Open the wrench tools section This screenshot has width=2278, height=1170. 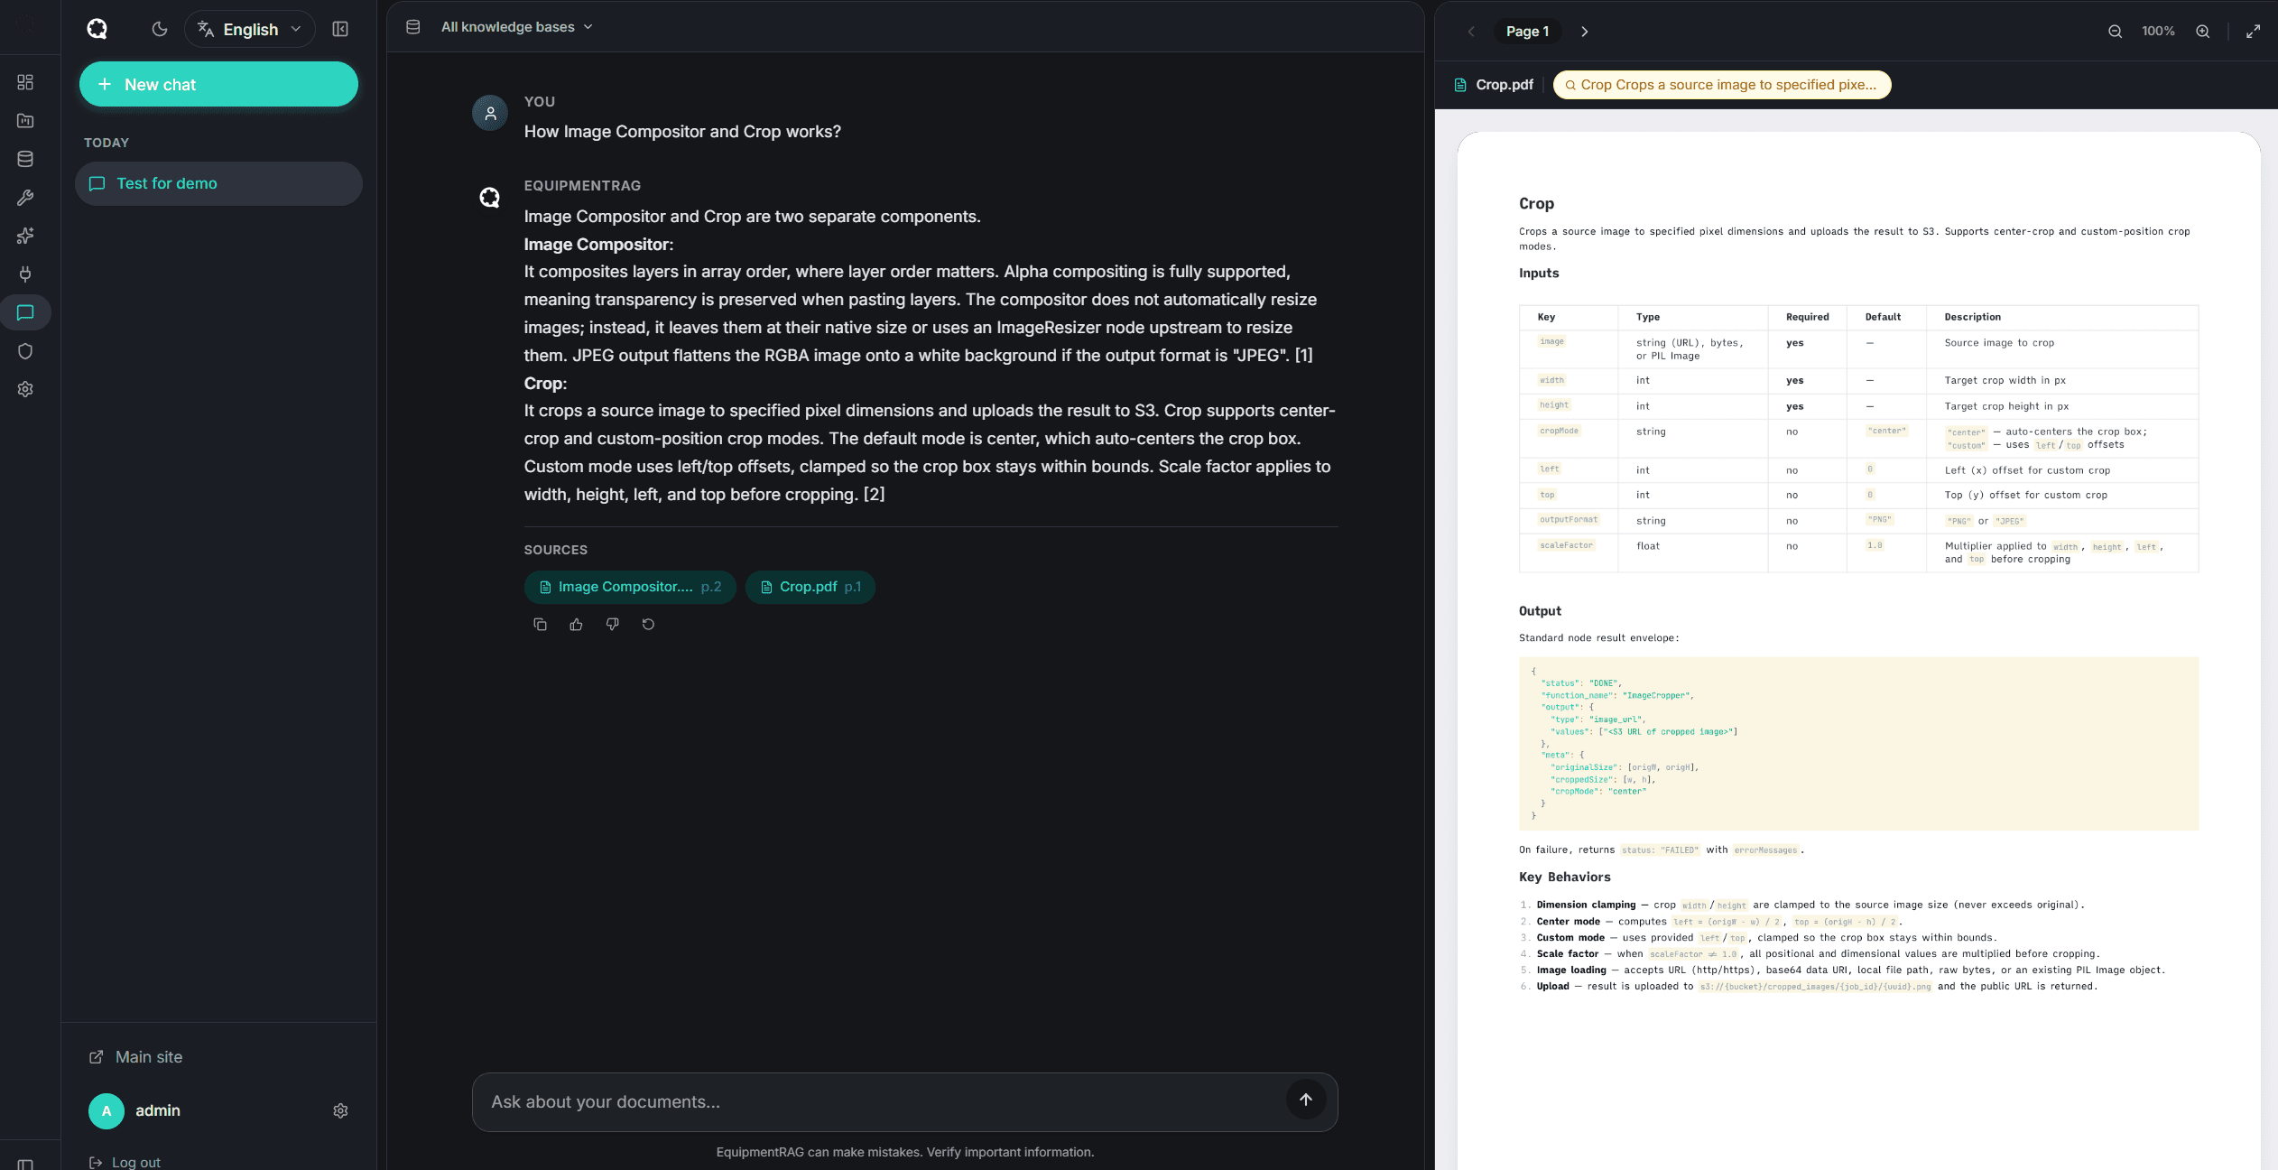(x=26, y=198)
